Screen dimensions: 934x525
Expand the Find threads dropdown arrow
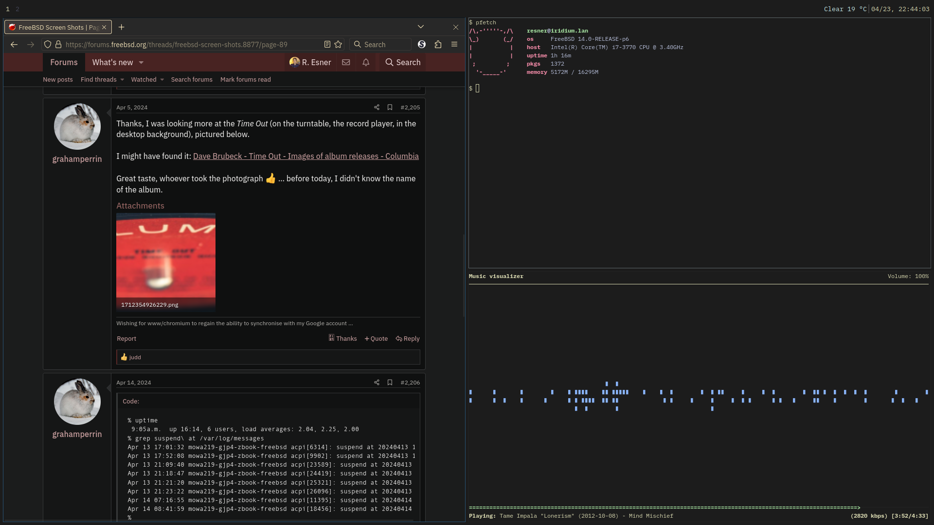(x=122, y=80)
